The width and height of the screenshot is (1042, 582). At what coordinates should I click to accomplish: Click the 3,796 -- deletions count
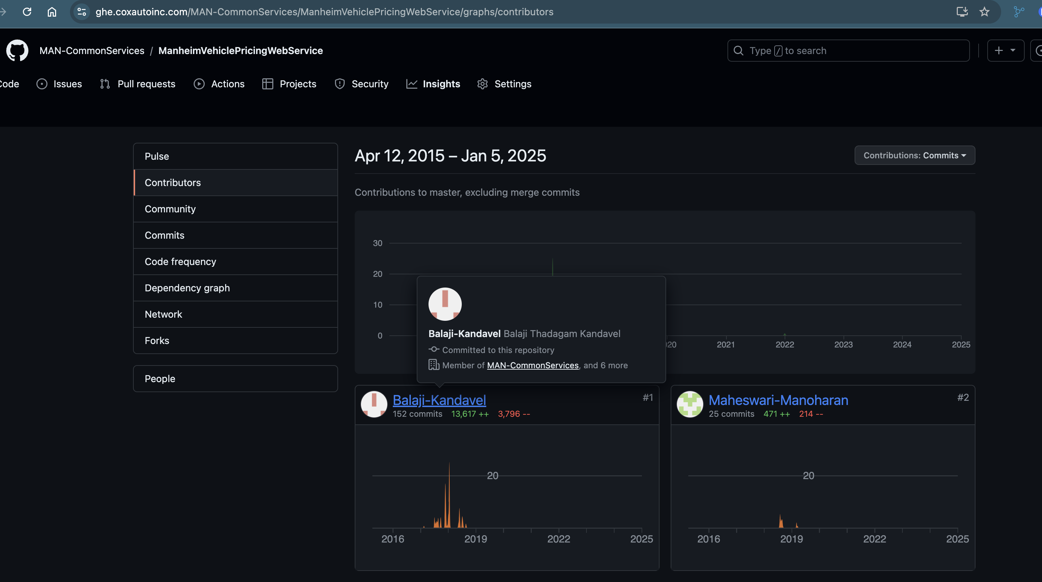pyautogui.click(x=514, y=414)
